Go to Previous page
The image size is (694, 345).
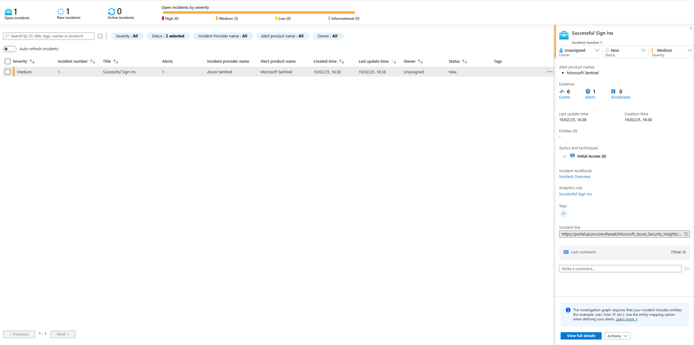19,334
